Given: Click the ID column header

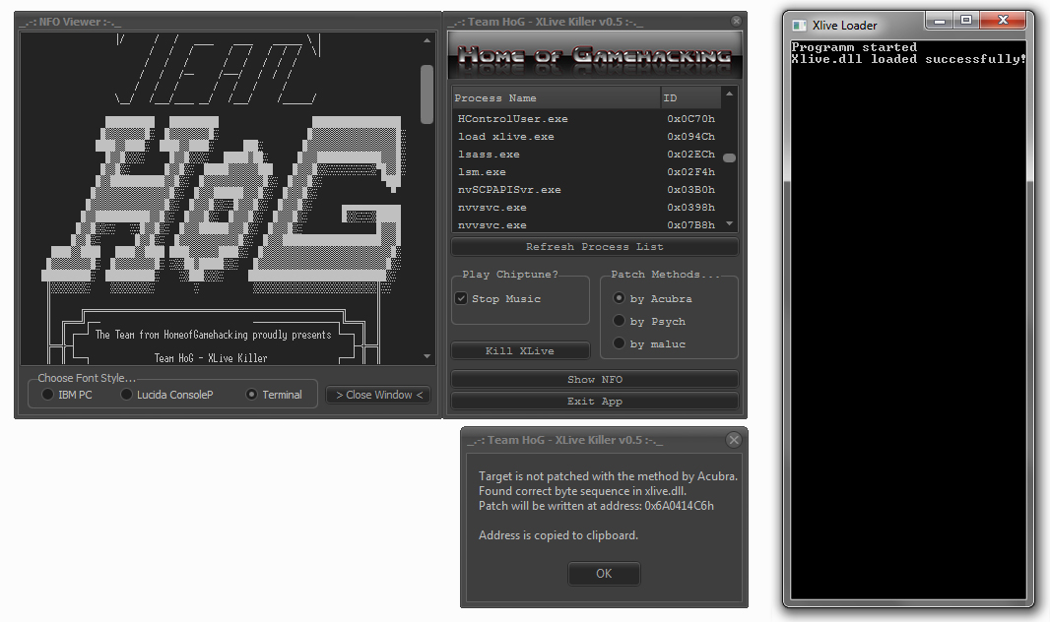Looking at the screenshot, I should pos(689,97).
